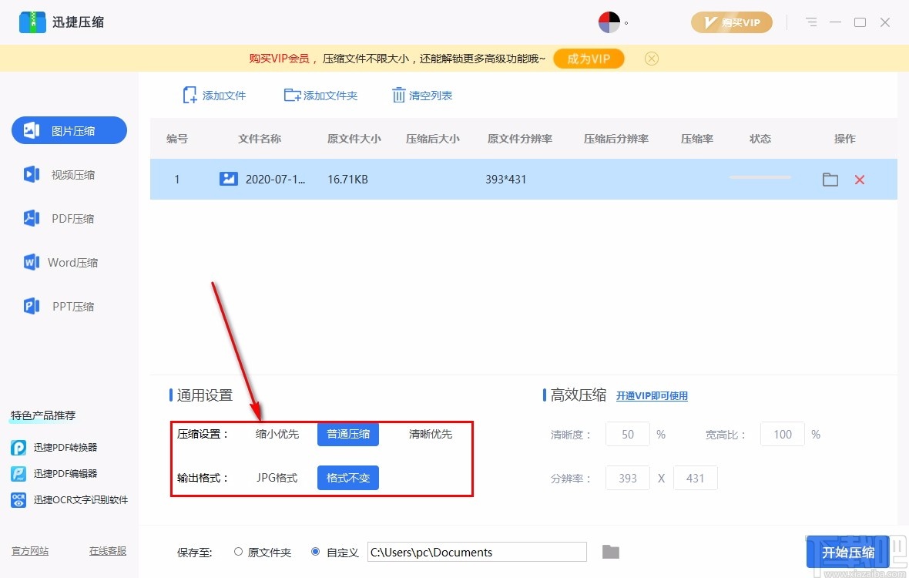Select the 自定义 save option

click(x=316, y=552)
